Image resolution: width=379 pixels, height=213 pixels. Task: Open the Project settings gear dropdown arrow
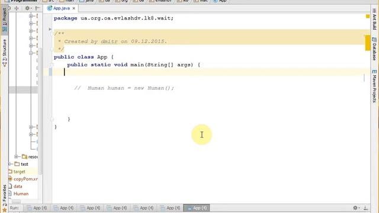click(31, 8)
